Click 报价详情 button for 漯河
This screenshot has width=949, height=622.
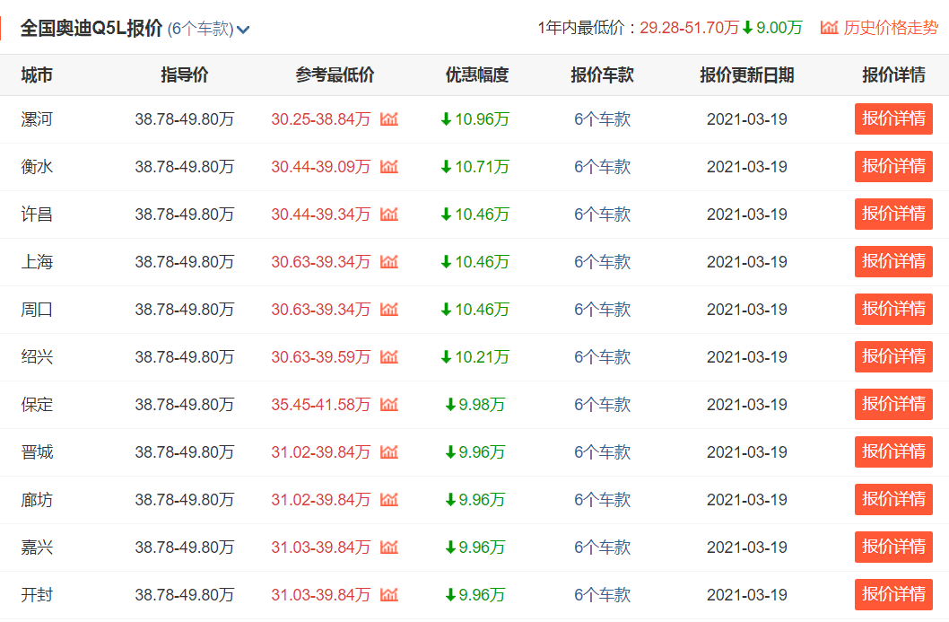[x=893, y=118]
